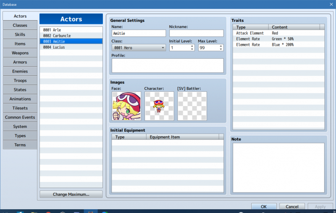The height and width of the screenshot is (213, 336).
Task: Click the Cancel button
Action: [292, 206]
